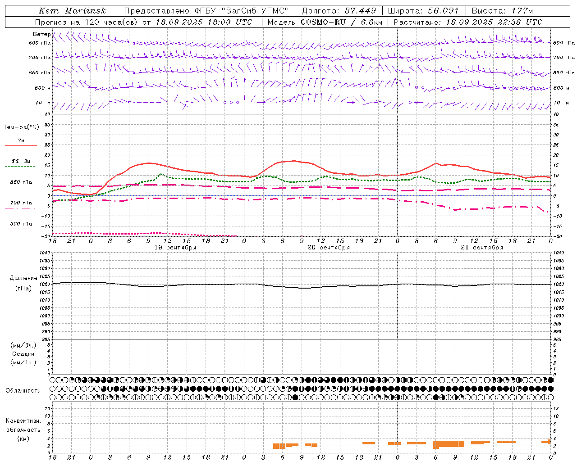This screenshot has width=577, height=461.
Task: Select the 20 сентября date label
Action: (329, 248)
